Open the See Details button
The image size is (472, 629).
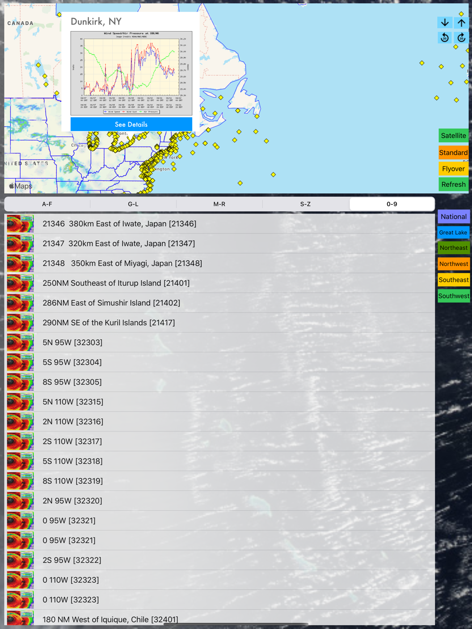tap(131, 124)
